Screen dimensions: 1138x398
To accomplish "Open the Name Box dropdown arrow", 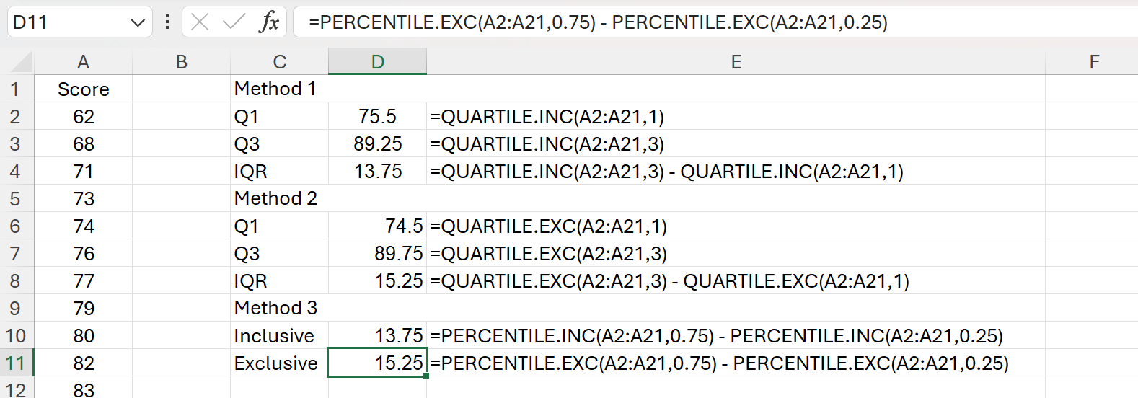I will coord(138,23).
